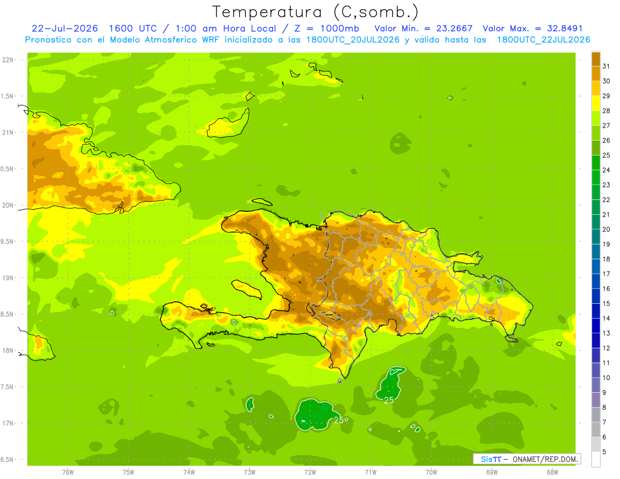Viewport: 620px width, 479px height.
Task: Select the date text '22-Jul-2026'
Action: (x=65, y=28)
